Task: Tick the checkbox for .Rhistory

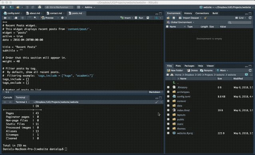Action: (x=168, y=87)
